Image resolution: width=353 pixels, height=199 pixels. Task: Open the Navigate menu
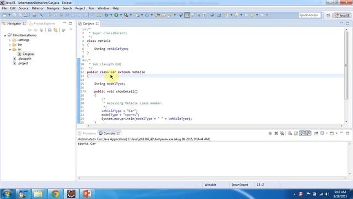(x=53, y=8)
